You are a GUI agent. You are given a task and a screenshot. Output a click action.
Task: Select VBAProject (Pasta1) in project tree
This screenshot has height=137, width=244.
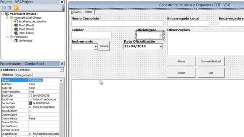(x=24, y=14)
